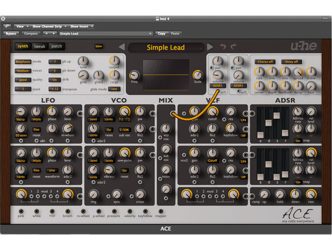
Task: Click the save preset button
Action: [99, 46]
